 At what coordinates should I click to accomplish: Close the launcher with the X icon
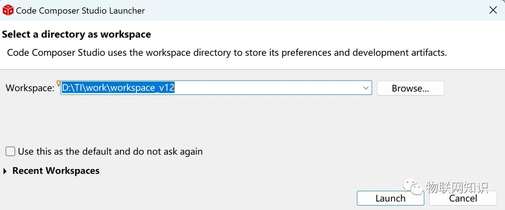pos(493,11)
